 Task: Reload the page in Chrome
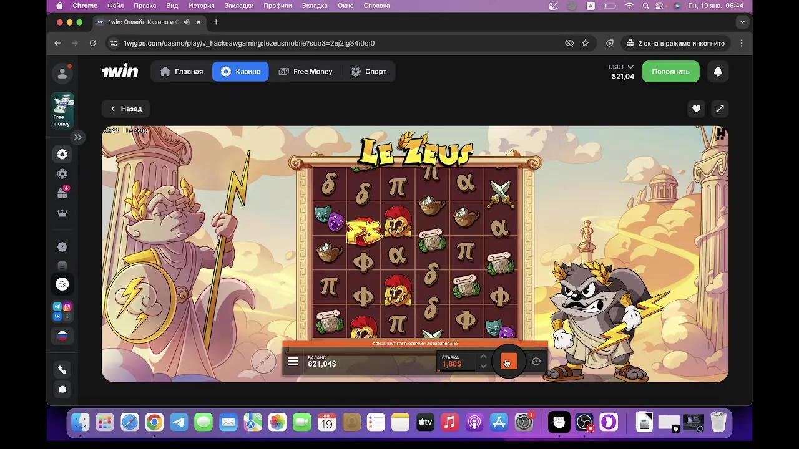point(93,43)
